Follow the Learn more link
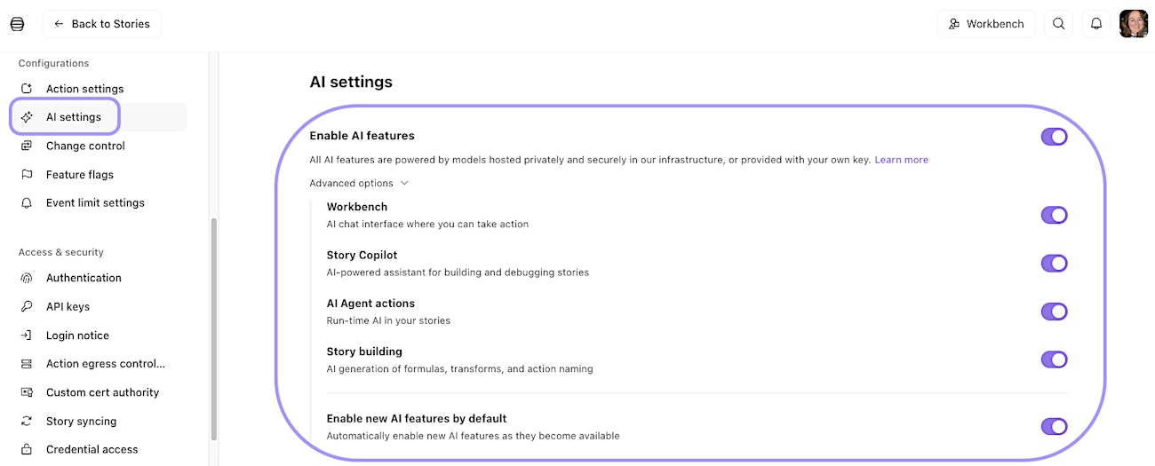This screenshot has height=466, width=1155. [901, 160]
